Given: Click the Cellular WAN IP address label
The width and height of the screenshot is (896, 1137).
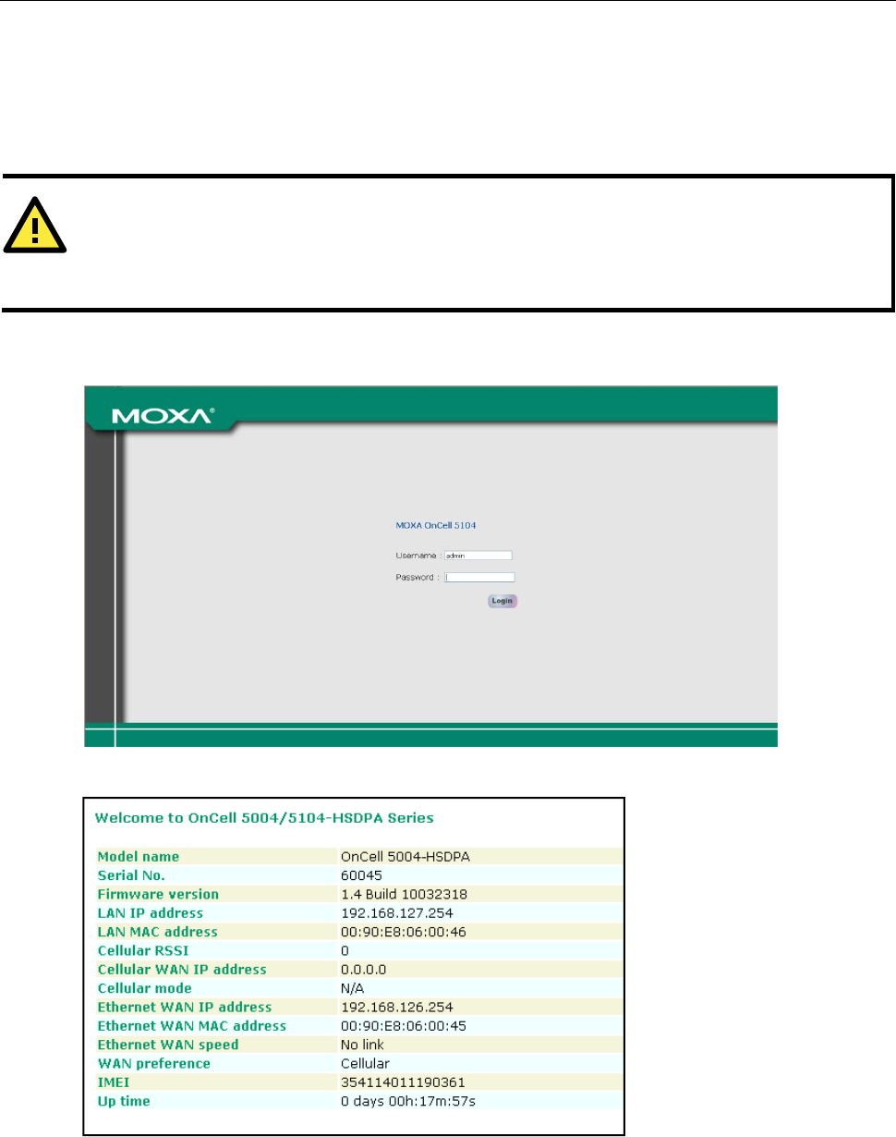Looking at the screenshot, I should 182,969.
